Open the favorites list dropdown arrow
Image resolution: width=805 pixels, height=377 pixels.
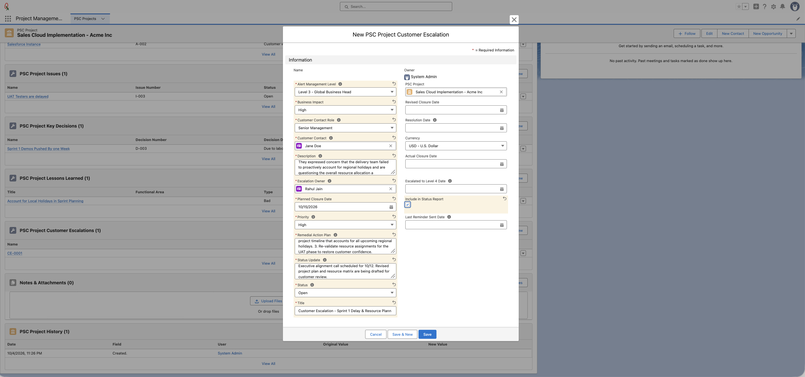pyautogui.click(x=745, y=6)
